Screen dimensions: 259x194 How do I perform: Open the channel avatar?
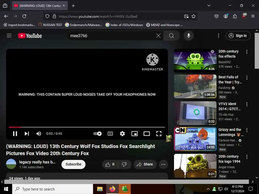click(x=11, y=164)
